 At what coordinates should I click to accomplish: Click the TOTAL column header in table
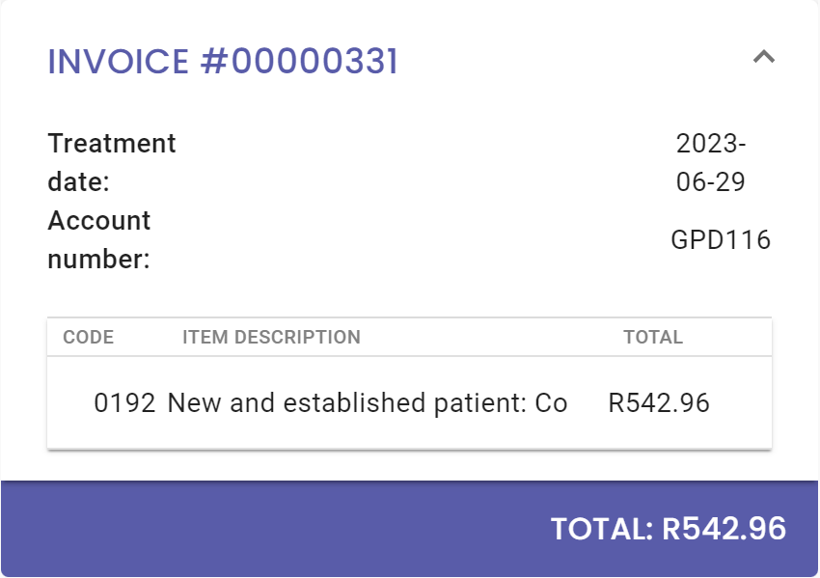[653, 338]
